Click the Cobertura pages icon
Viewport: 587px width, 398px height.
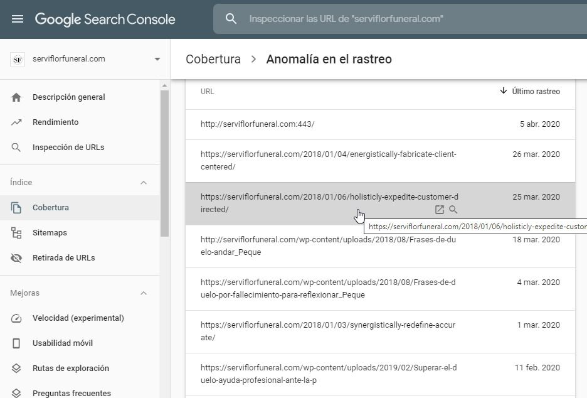[x=16, y=208]
